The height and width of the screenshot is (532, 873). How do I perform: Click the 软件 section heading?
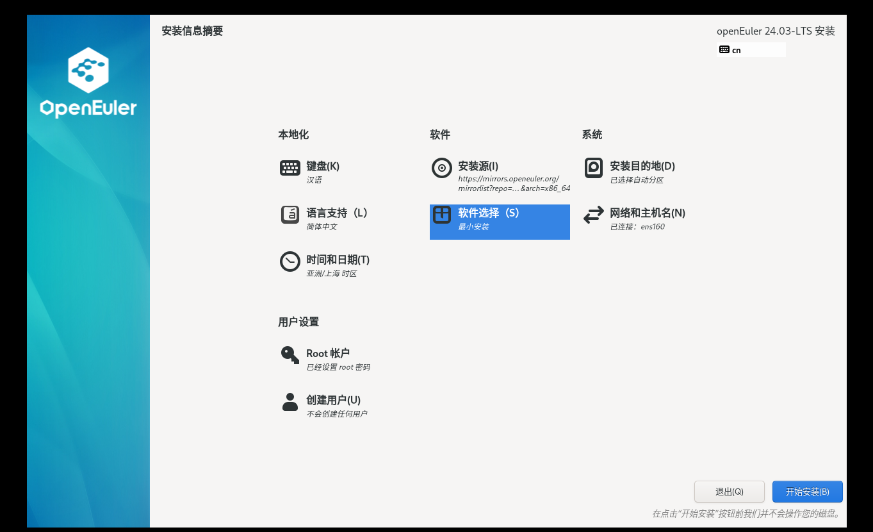pos(440,135)
